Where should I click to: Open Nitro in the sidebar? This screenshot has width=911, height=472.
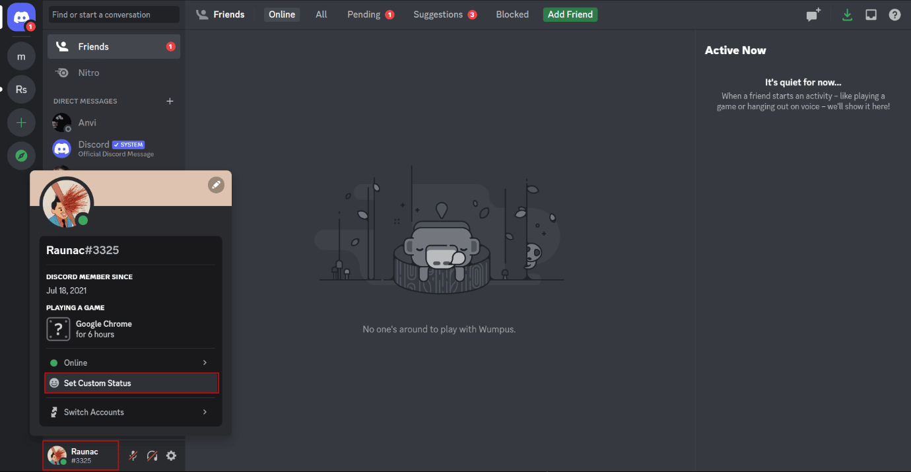114,73
